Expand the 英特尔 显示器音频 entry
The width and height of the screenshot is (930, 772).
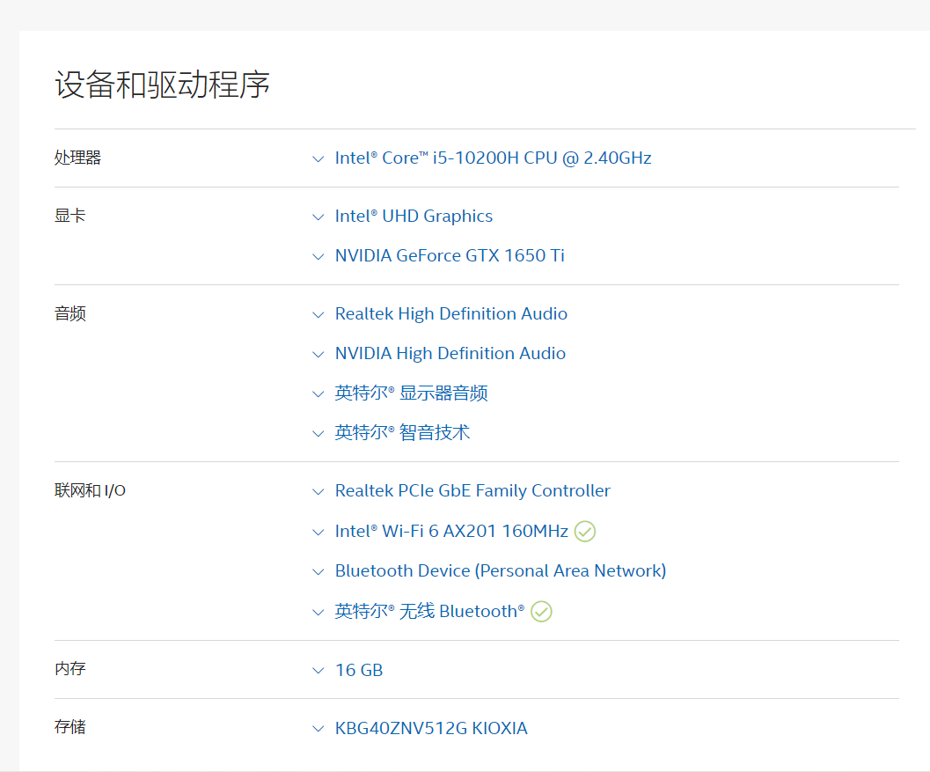(x=318, y=393)
